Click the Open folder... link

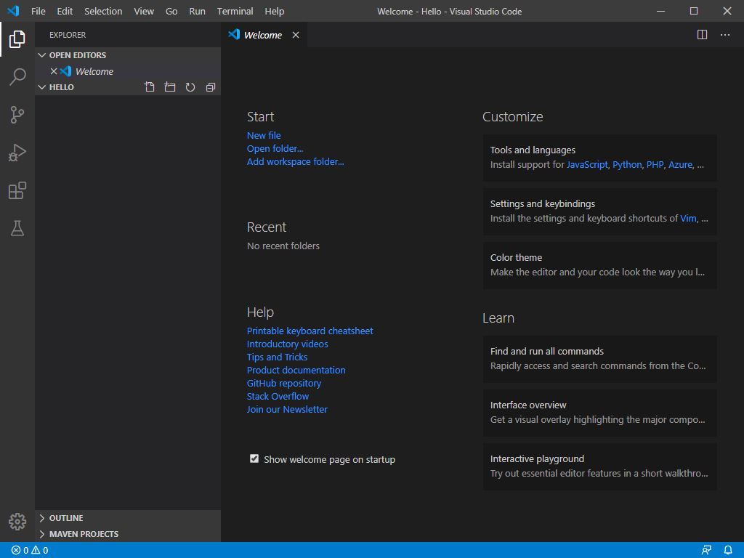pyautogui.click(x=275, y=148)
